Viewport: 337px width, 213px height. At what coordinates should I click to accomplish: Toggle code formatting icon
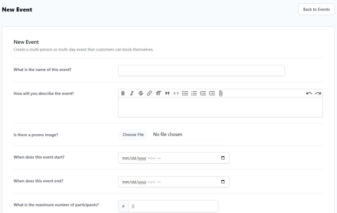click(x=176, y=93)
